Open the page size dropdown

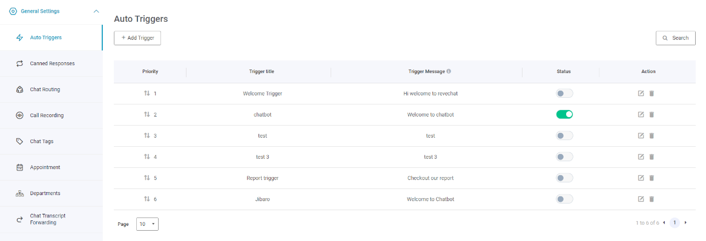click(147, 224)
